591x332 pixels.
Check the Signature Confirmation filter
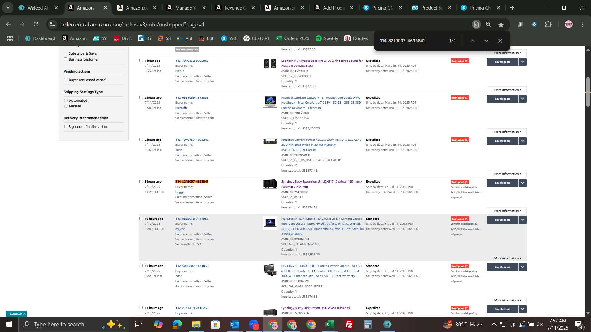click(x=66, y=127)
